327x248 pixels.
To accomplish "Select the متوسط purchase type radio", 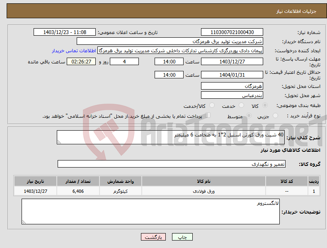I will [x=249, y=115].
